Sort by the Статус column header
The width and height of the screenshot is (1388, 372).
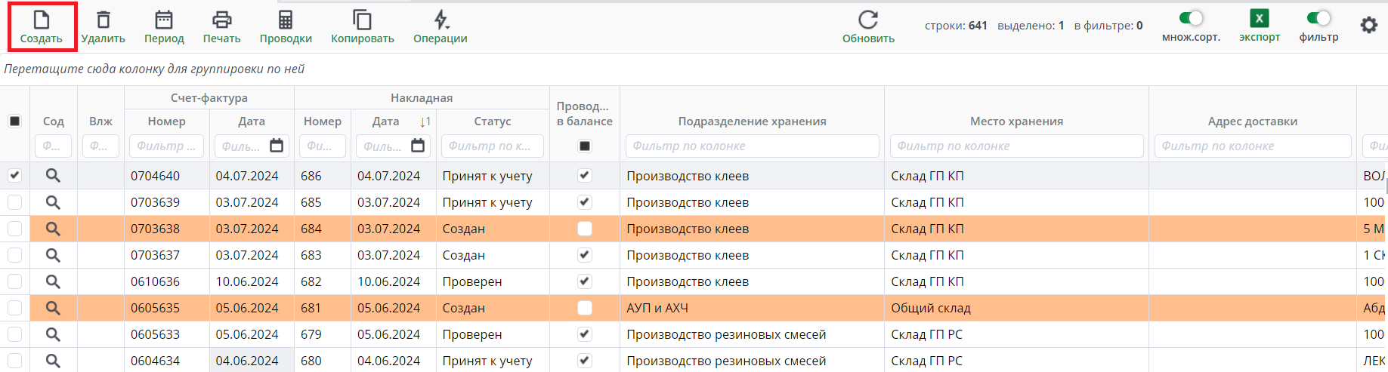493,121
